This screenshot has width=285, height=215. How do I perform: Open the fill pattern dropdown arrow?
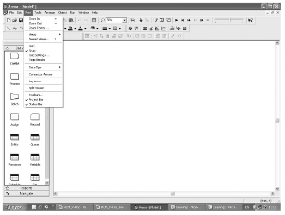pos(119,29)
